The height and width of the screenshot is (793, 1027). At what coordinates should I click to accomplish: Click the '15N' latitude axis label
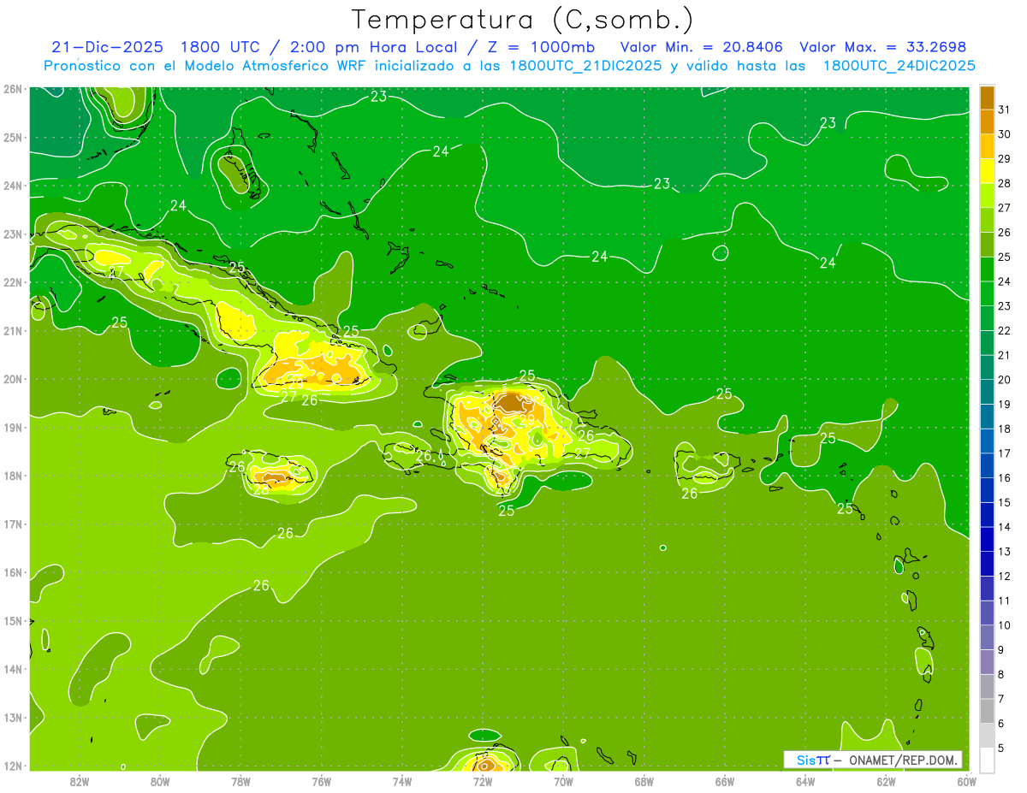[13, 620]
